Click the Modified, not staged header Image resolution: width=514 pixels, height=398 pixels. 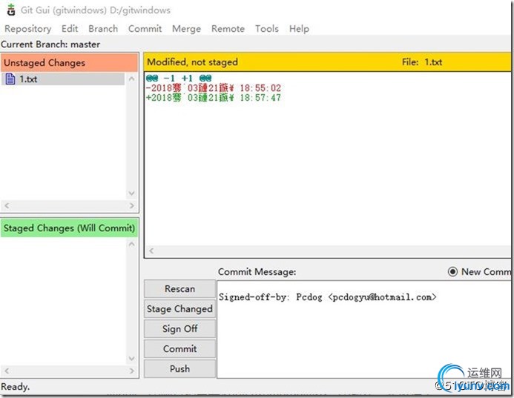tap(192, 62)
